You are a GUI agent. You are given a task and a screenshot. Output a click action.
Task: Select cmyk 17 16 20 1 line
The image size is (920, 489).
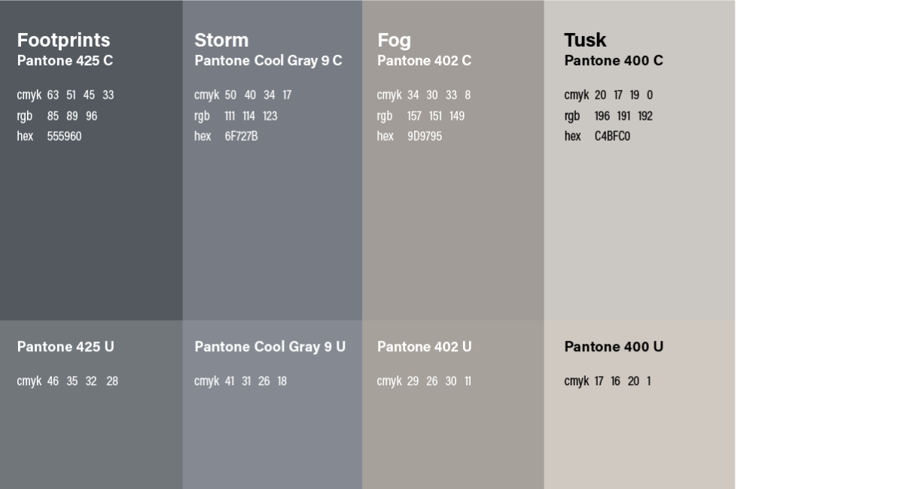pyautogui.click(x=607, y=381)
